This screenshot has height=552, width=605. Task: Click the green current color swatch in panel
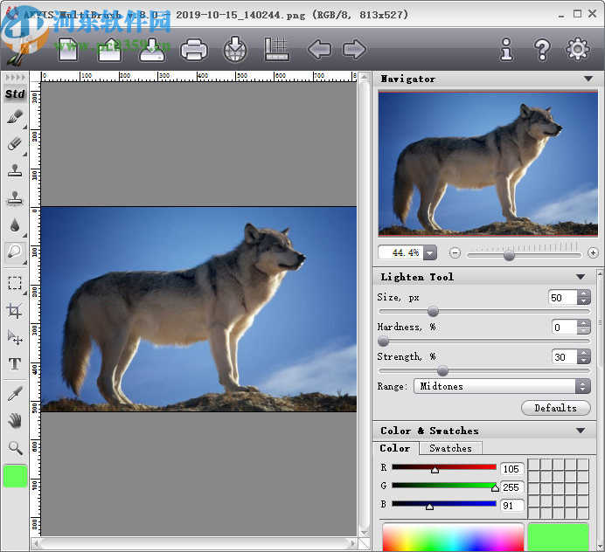558,537
